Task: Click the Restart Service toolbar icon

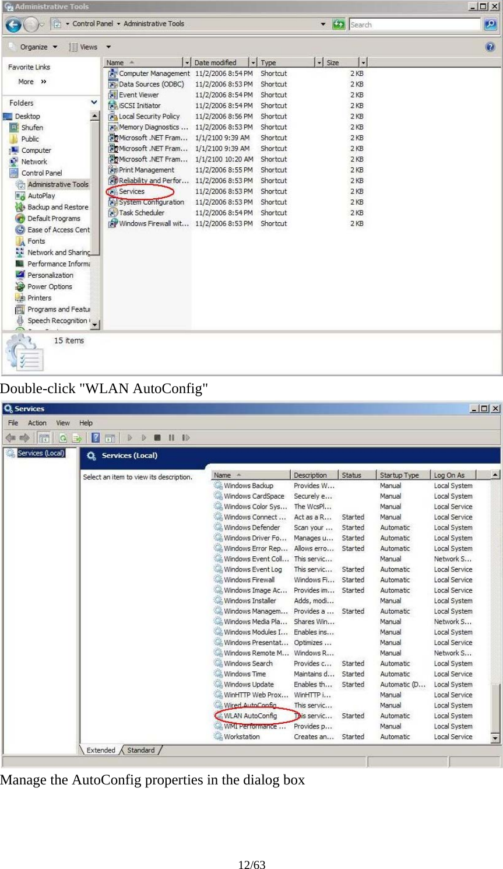Action: (185, 437)
